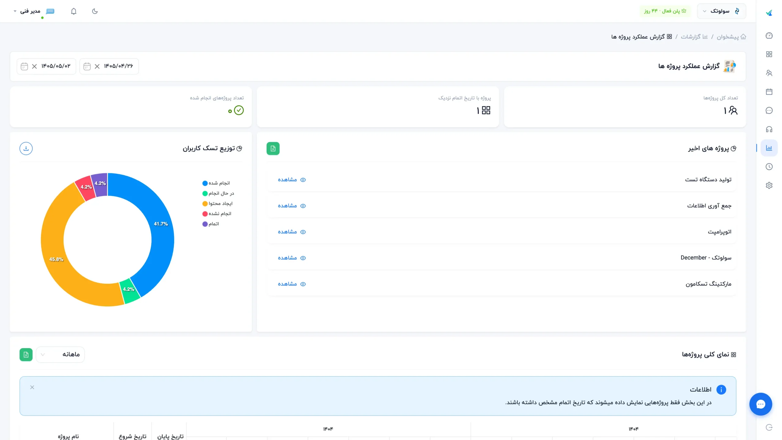This screenshot has width=782, height=440.
Task: Click the blue 41.7% donut segment
Action: coord(161,224)
